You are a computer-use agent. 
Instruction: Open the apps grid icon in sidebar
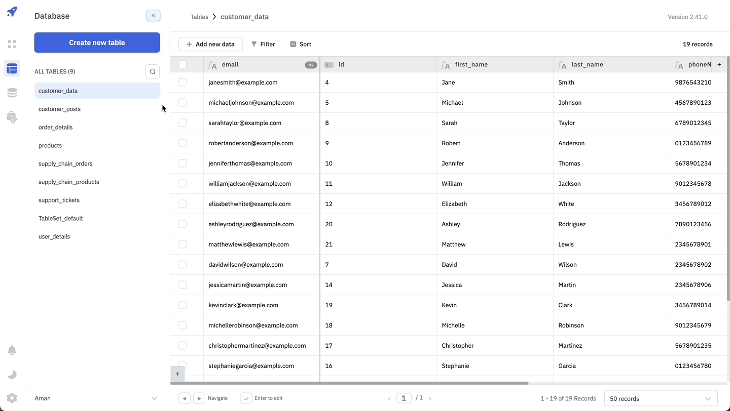tap(12, 44)
